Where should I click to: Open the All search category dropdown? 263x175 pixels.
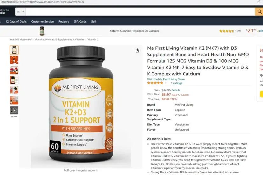click(20, 11)
